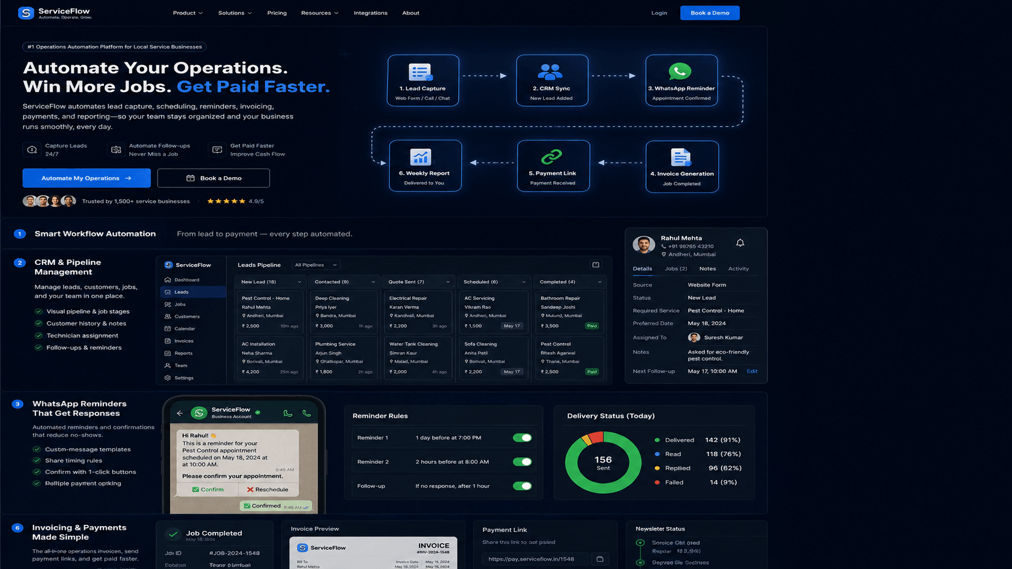
Task: Click the Capture Leads 24/7 icon
Action: [32, 149]
